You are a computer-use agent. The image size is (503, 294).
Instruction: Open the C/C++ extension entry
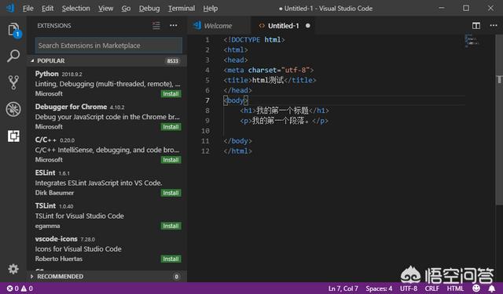(107, 150)
